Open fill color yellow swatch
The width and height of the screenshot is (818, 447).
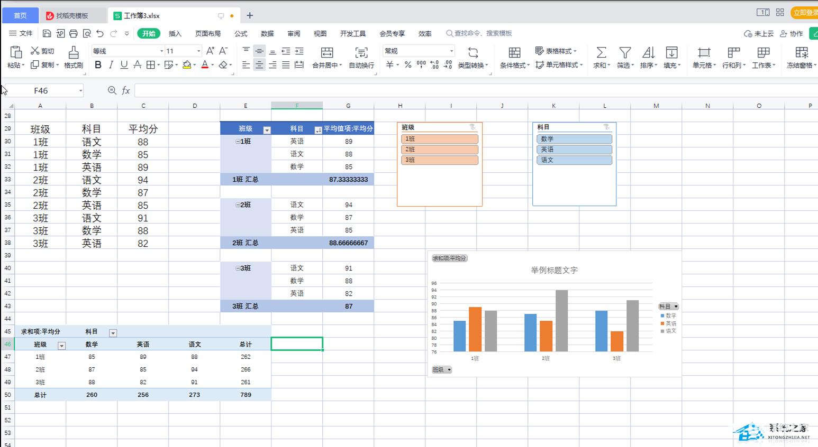click(x=187, y=65)
